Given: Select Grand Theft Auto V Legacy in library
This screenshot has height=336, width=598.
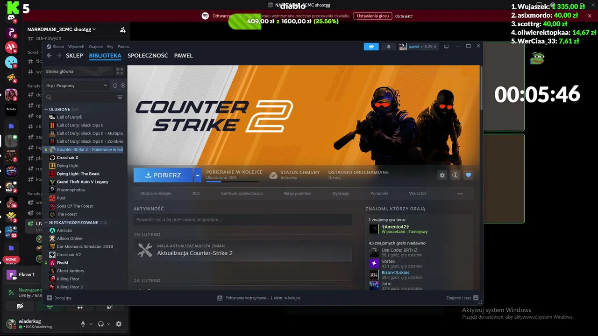Looking at the screenshot, I should click(x=82, y=182).
